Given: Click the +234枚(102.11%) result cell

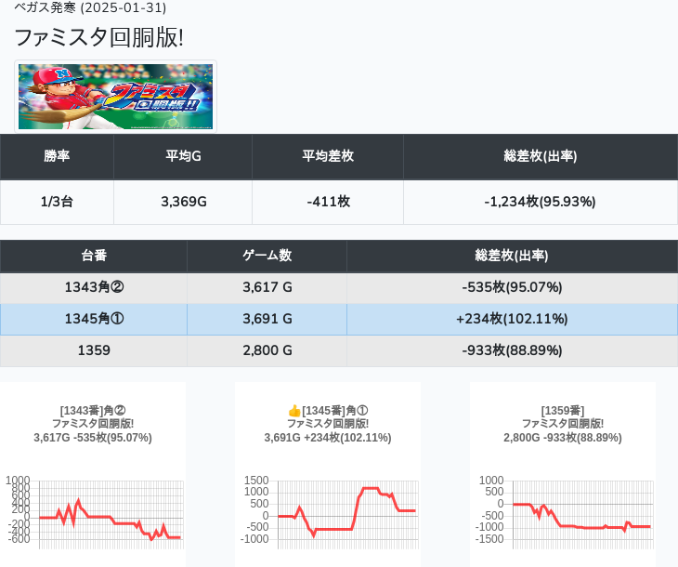Looking at the screenshot, I should [511, 320].
